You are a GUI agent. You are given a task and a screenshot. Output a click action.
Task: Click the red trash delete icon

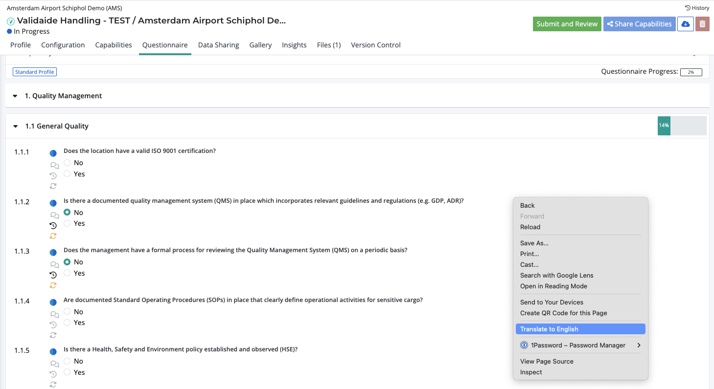(702, 24)
